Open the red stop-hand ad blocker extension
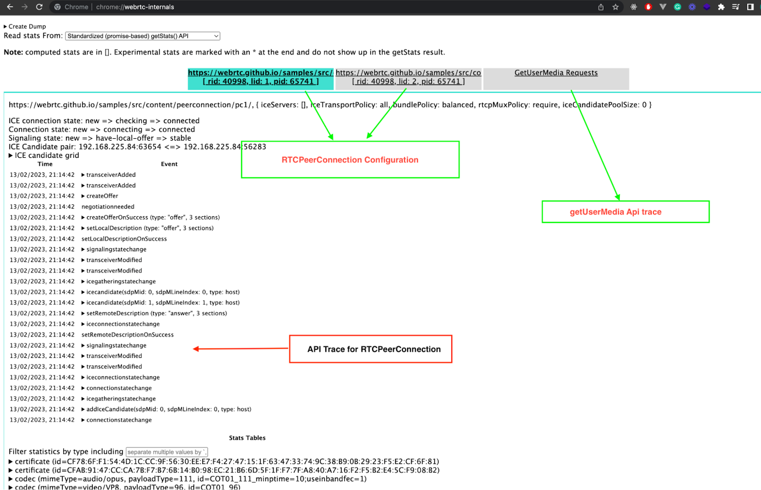This screenshot has height=490, width=761. [648, 7]
